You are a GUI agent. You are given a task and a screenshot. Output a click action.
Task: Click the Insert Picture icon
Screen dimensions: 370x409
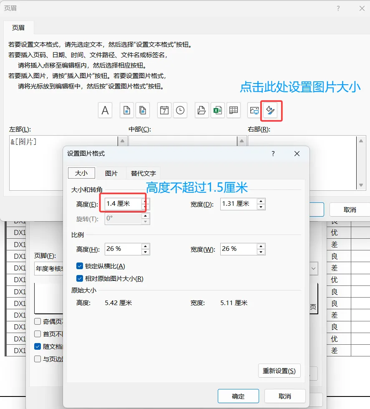254,110
